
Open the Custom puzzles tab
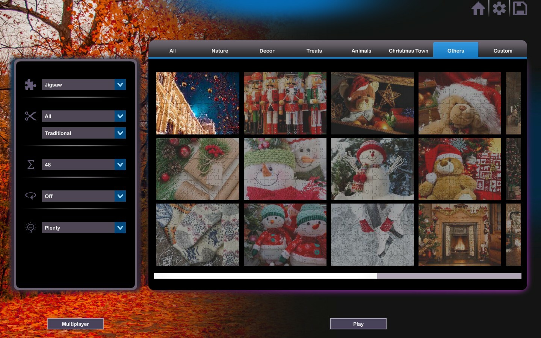503,50
